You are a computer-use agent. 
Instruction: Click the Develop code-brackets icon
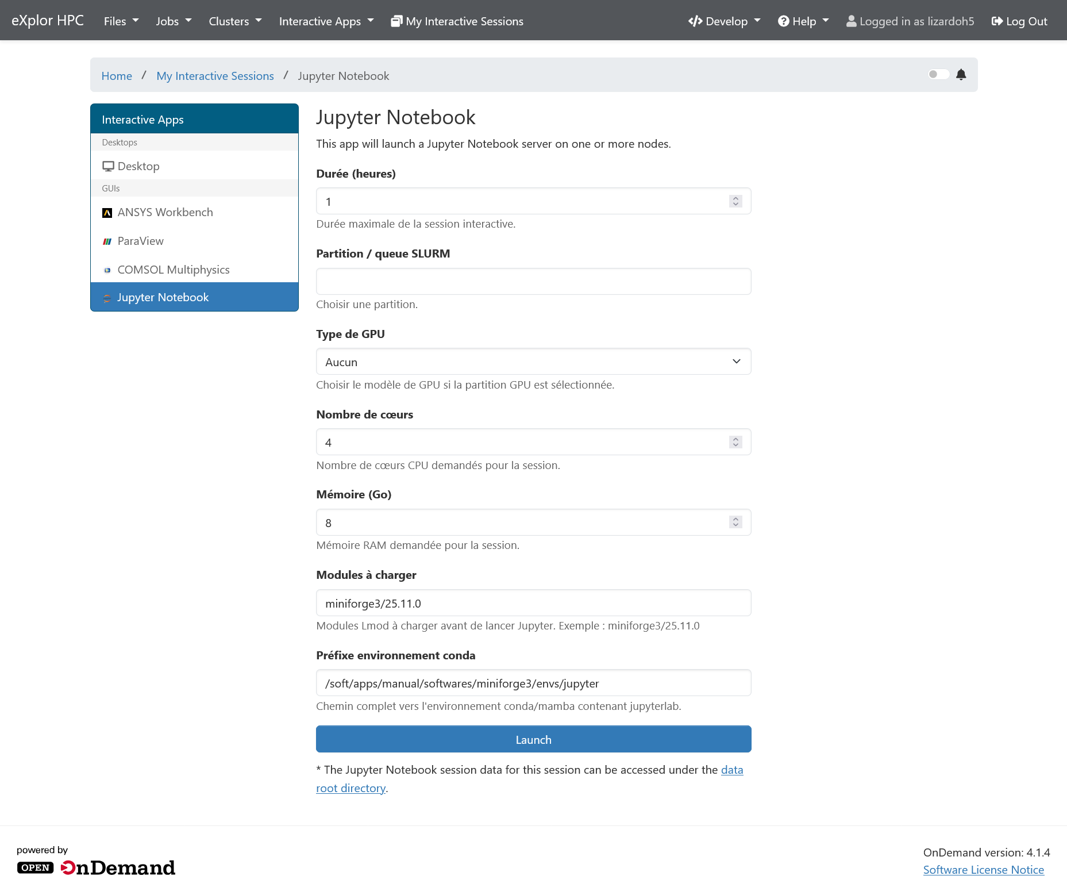coord(695,21)
